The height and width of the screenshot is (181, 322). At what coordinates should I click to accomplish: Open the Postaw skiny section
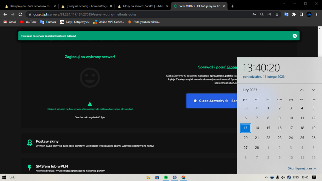(129, 143)
